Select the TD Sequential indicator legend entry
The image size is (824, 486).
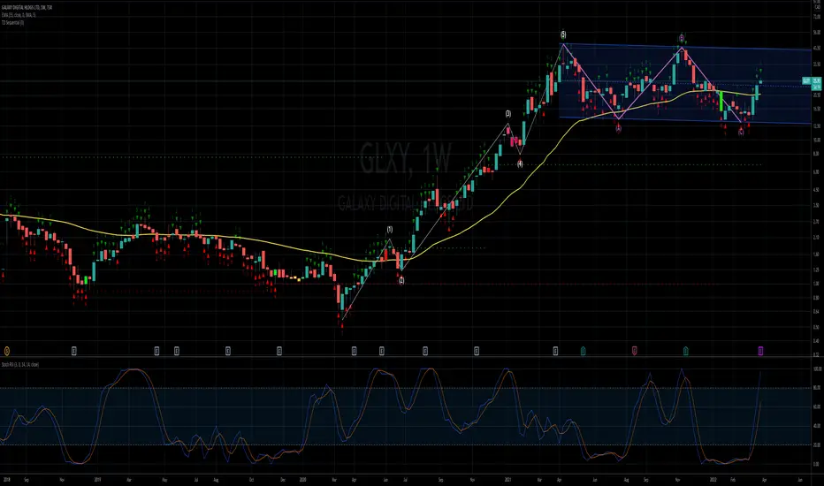click(x=12, y=23)
